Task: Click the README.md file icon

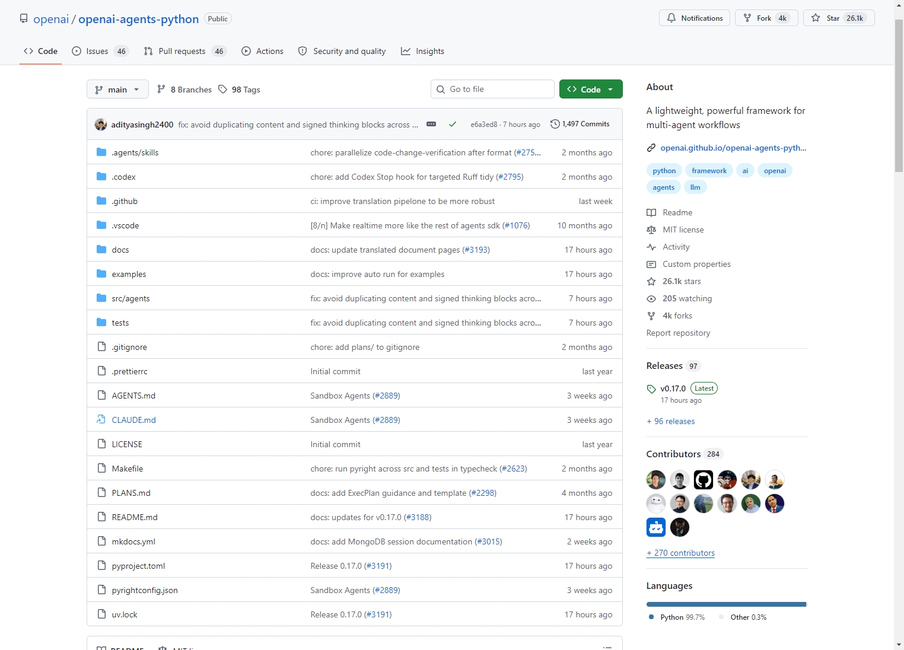Action: 101,517
